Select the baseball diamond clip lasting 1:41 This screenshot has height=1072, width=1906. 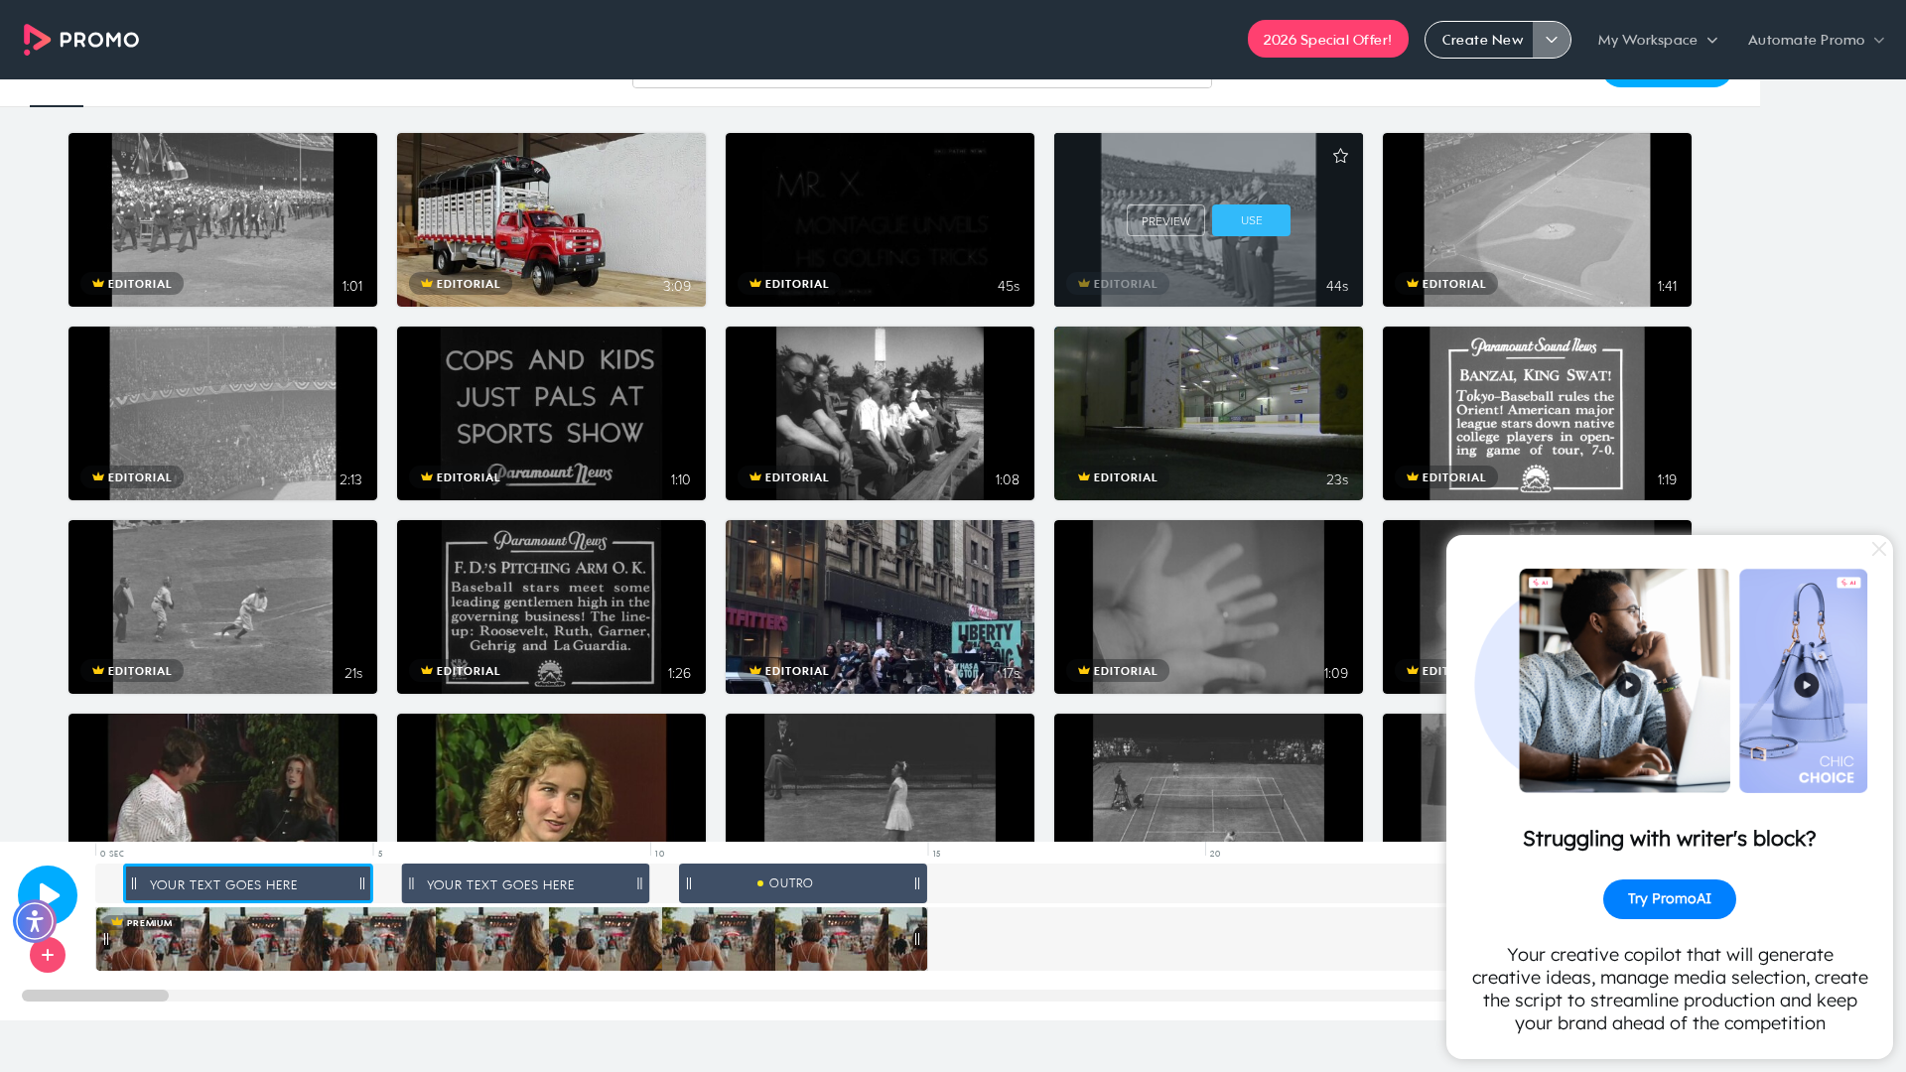[x=1537, y=219]
